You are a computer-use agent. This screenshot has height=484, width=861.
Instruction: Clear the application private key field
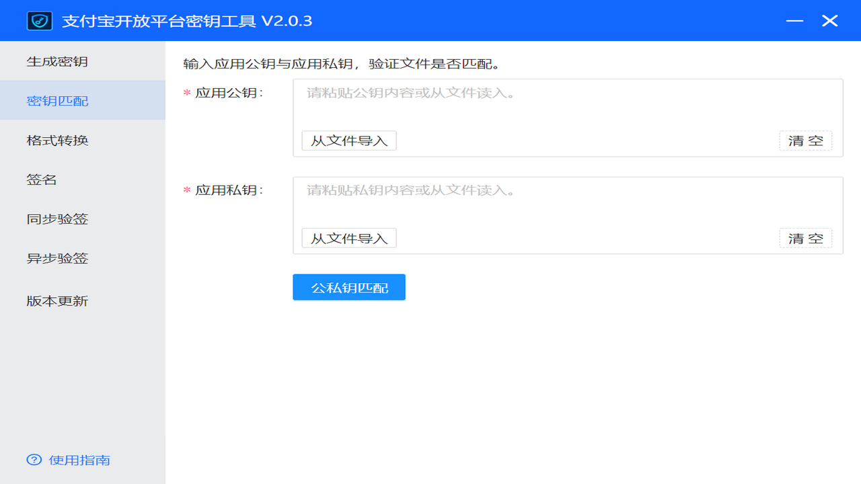[805, 238]
